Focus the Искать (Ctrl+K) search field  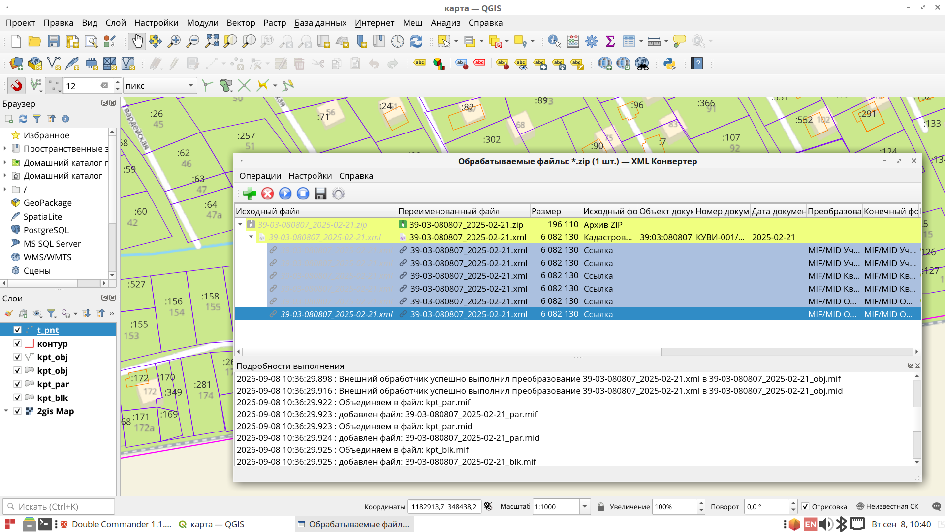pyautogui.click(x=59, y=507)
